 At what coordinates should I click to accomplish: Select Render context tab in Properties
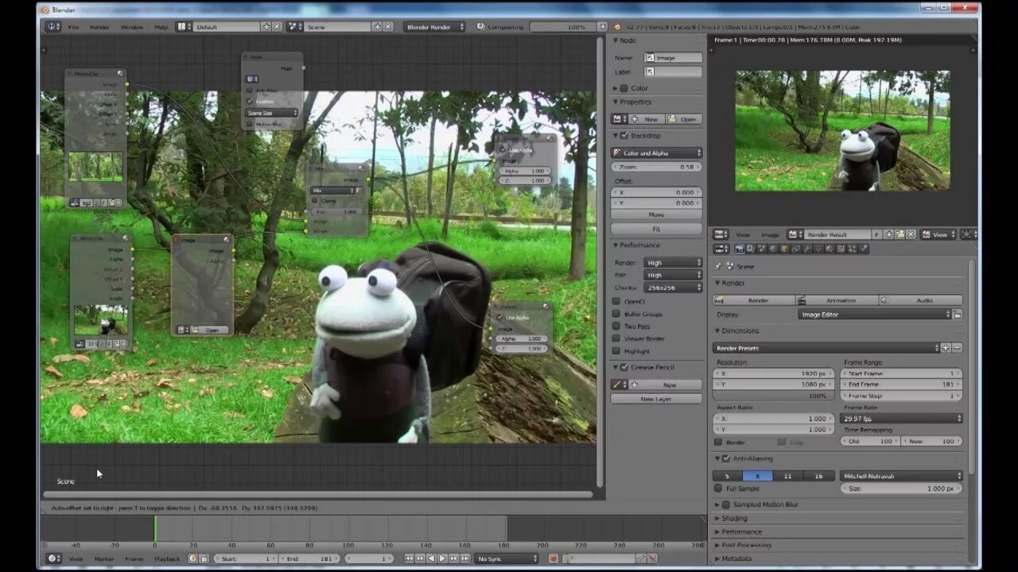click(740, 249)
